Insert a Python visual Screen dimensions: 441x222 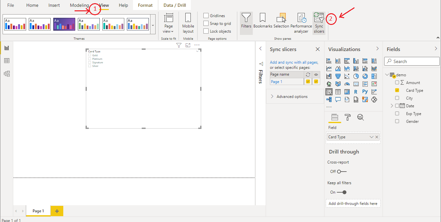click(x=365, y=91)
